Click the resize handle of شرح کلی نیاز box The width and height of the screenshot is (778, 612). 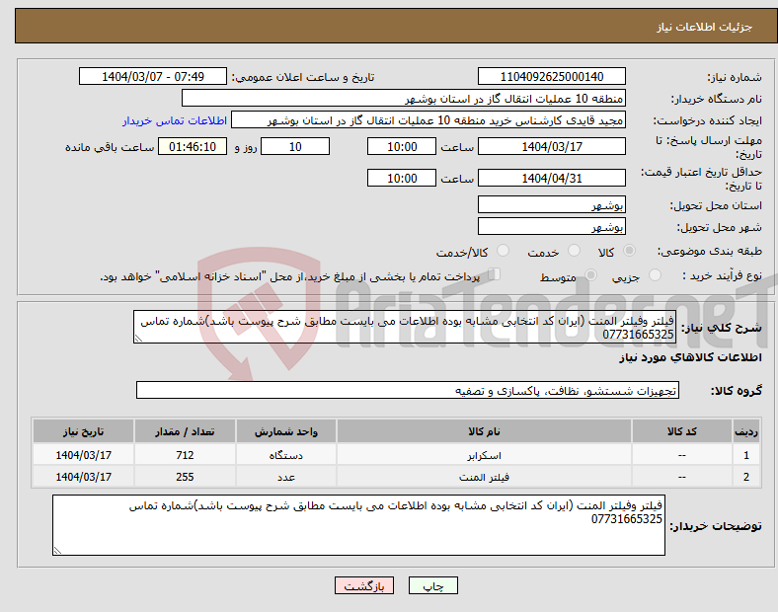coord(138,339)
